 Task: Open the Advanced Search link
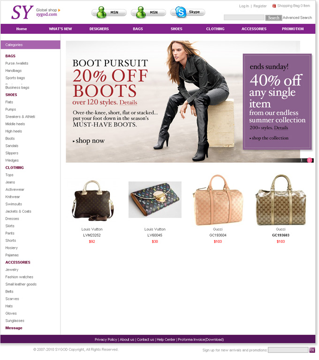pyautogui.click(x=297, y=18)
